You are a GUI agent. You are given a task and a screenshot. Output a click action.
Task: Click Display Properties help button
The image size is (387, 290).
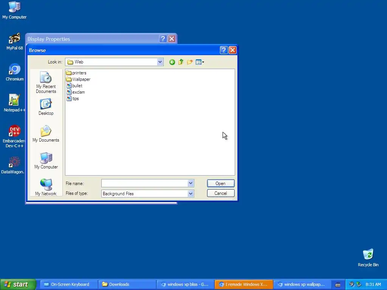(x=163, y=39)
